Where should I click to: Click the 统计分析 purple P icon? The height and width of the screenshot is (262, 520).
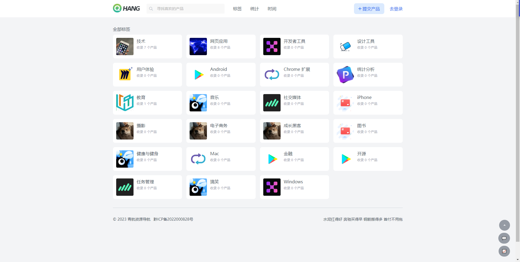click(x=345, y=75)
